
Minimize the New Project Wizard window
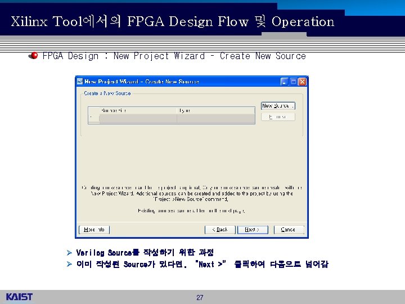pyautogui.click(x=285, y=82)
